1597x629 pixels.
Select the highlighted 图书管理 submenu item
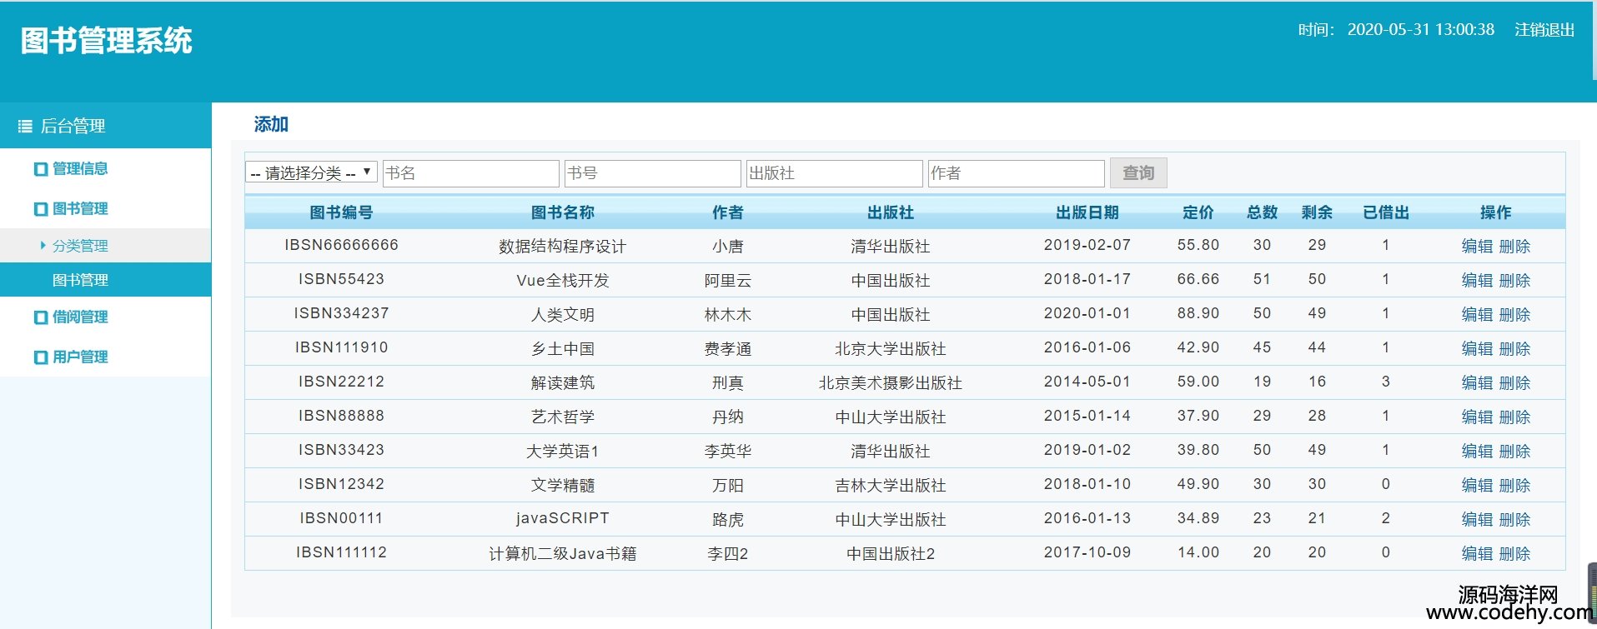[80, 280]
